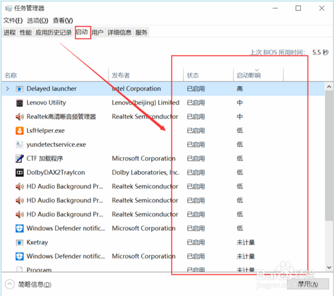Open the 文件(F) menu
The image size is (335, 296).
point(13,21)
